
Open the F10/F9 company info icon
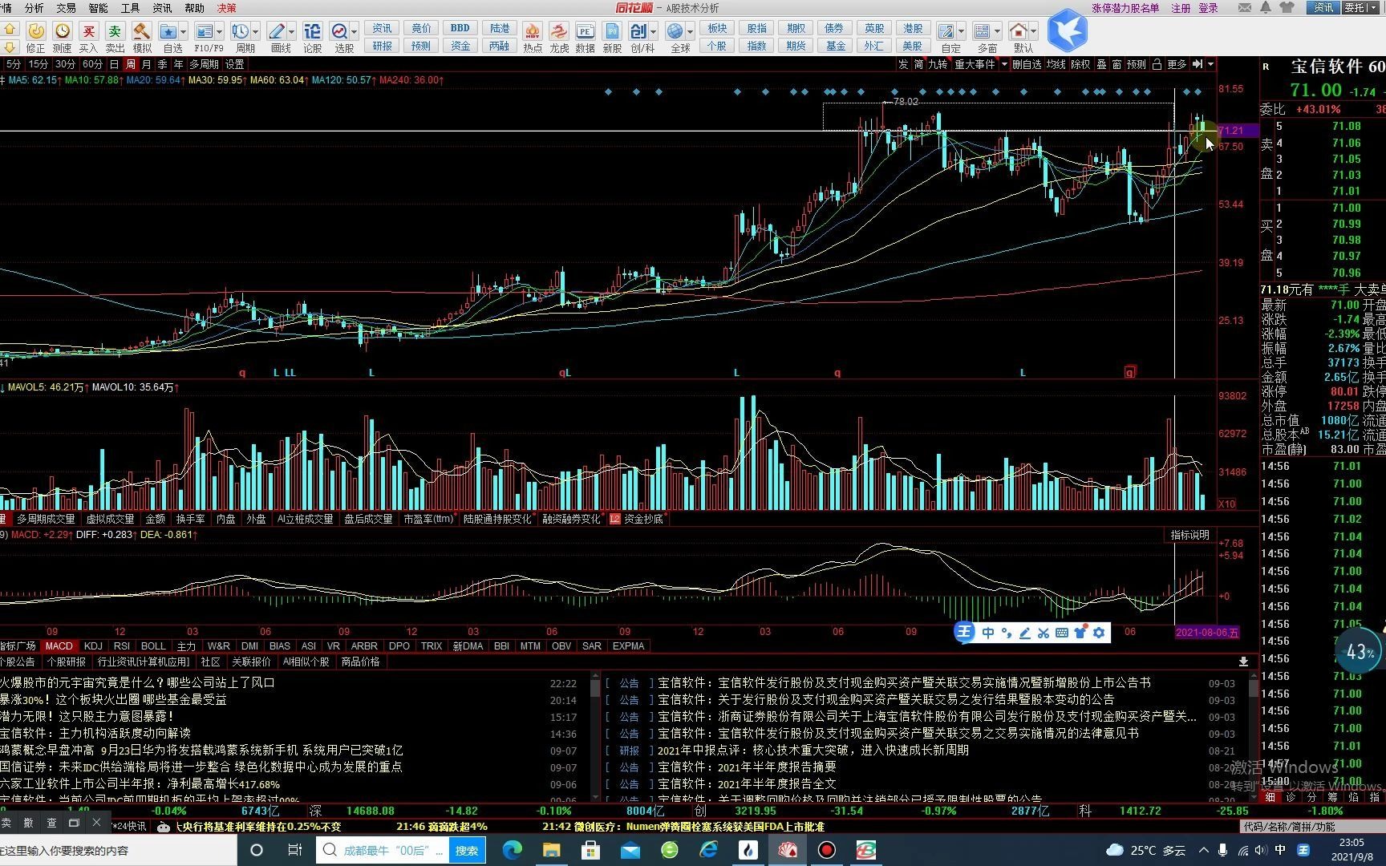[204, 31]
